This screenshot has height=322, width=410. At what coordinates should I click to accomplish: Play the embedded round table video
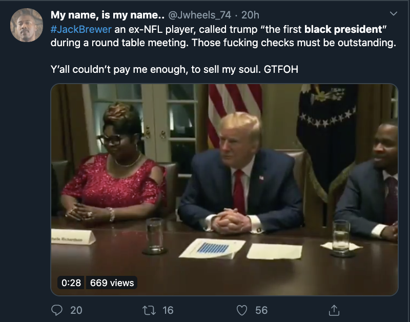click(x=224, y=189)
